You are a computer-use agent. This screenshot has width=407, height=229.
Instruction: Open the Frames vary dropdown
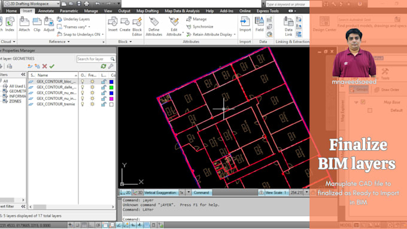89,27
